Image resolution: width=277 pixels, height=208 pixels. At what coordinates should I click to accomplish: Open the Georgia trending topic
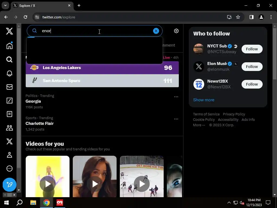pyautogui.click(x=102, y=101)
